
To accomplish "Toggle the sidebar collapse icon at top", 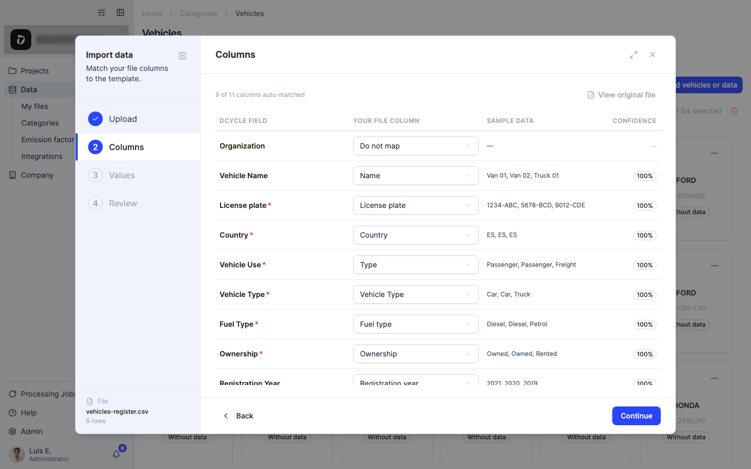I will pos(120,13).
